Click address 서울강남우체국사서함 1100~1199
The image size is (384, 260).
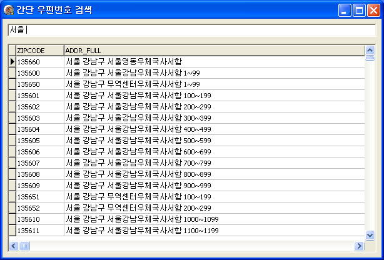click(x=215, y=231)
